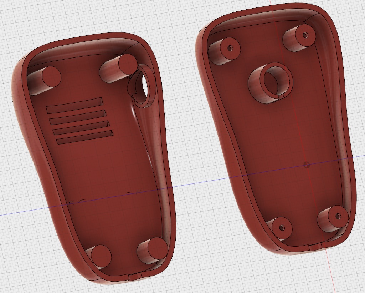The height and width of the screenshot is (293, 365).
Task: Select the bottom vent slot on left shell
Action: coord(85,137)
